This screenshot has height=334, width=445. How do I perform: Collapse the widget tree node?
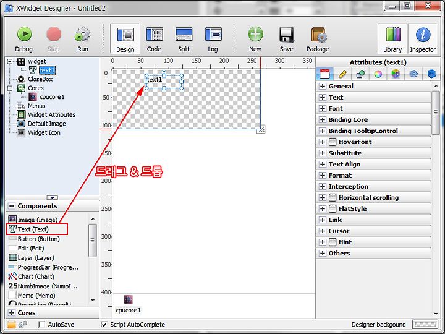tap(10, 61)
